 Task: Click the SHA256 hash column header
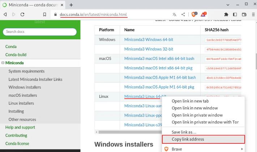pos(217,30)
